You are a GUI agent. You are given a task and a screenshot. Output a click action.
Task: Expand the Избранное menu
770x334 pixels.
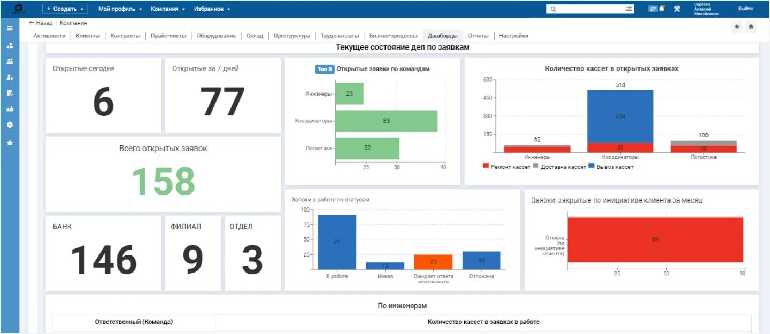212,9
